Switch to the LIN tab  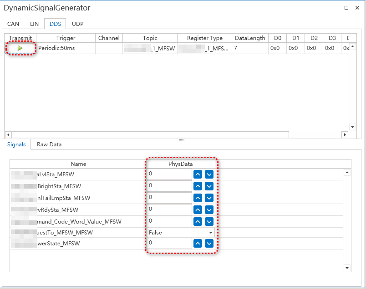[34, 24]
